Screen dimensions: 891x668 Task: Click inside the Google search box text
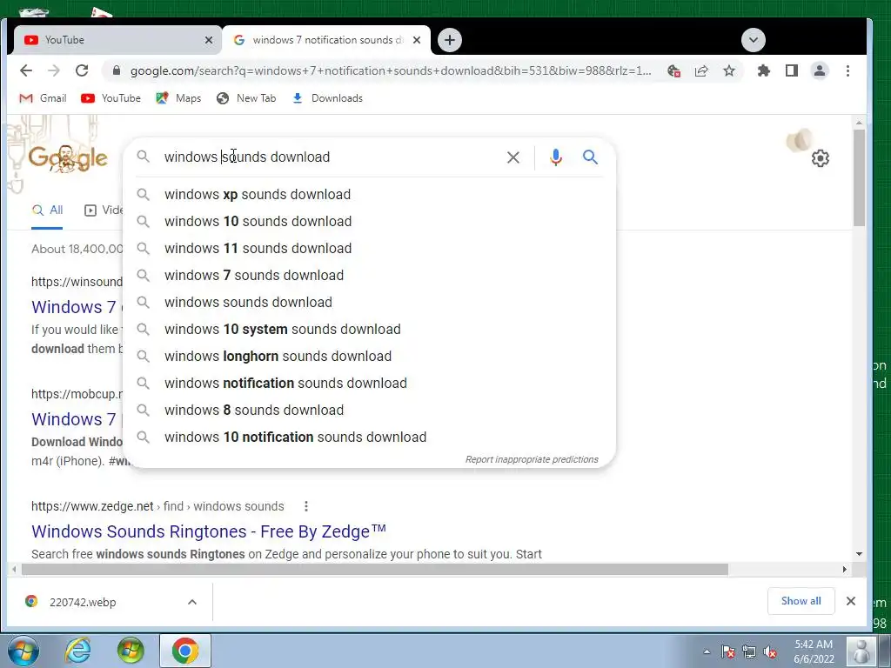[x=246, y=157]
